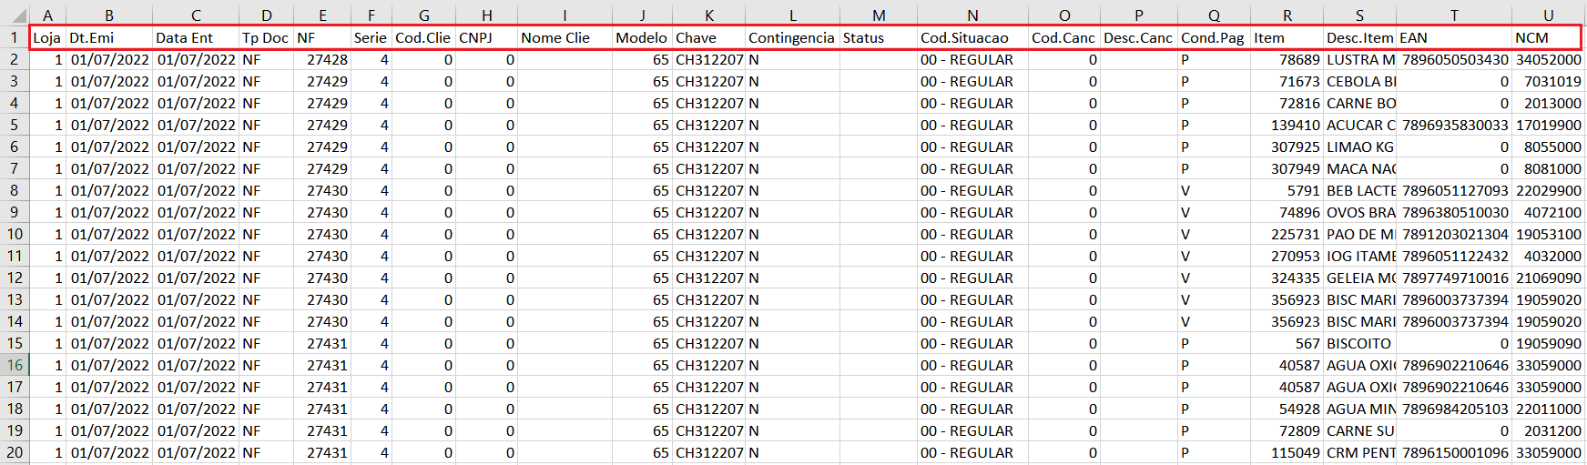
Task: Select column N header
Action: tap(972, 15)
